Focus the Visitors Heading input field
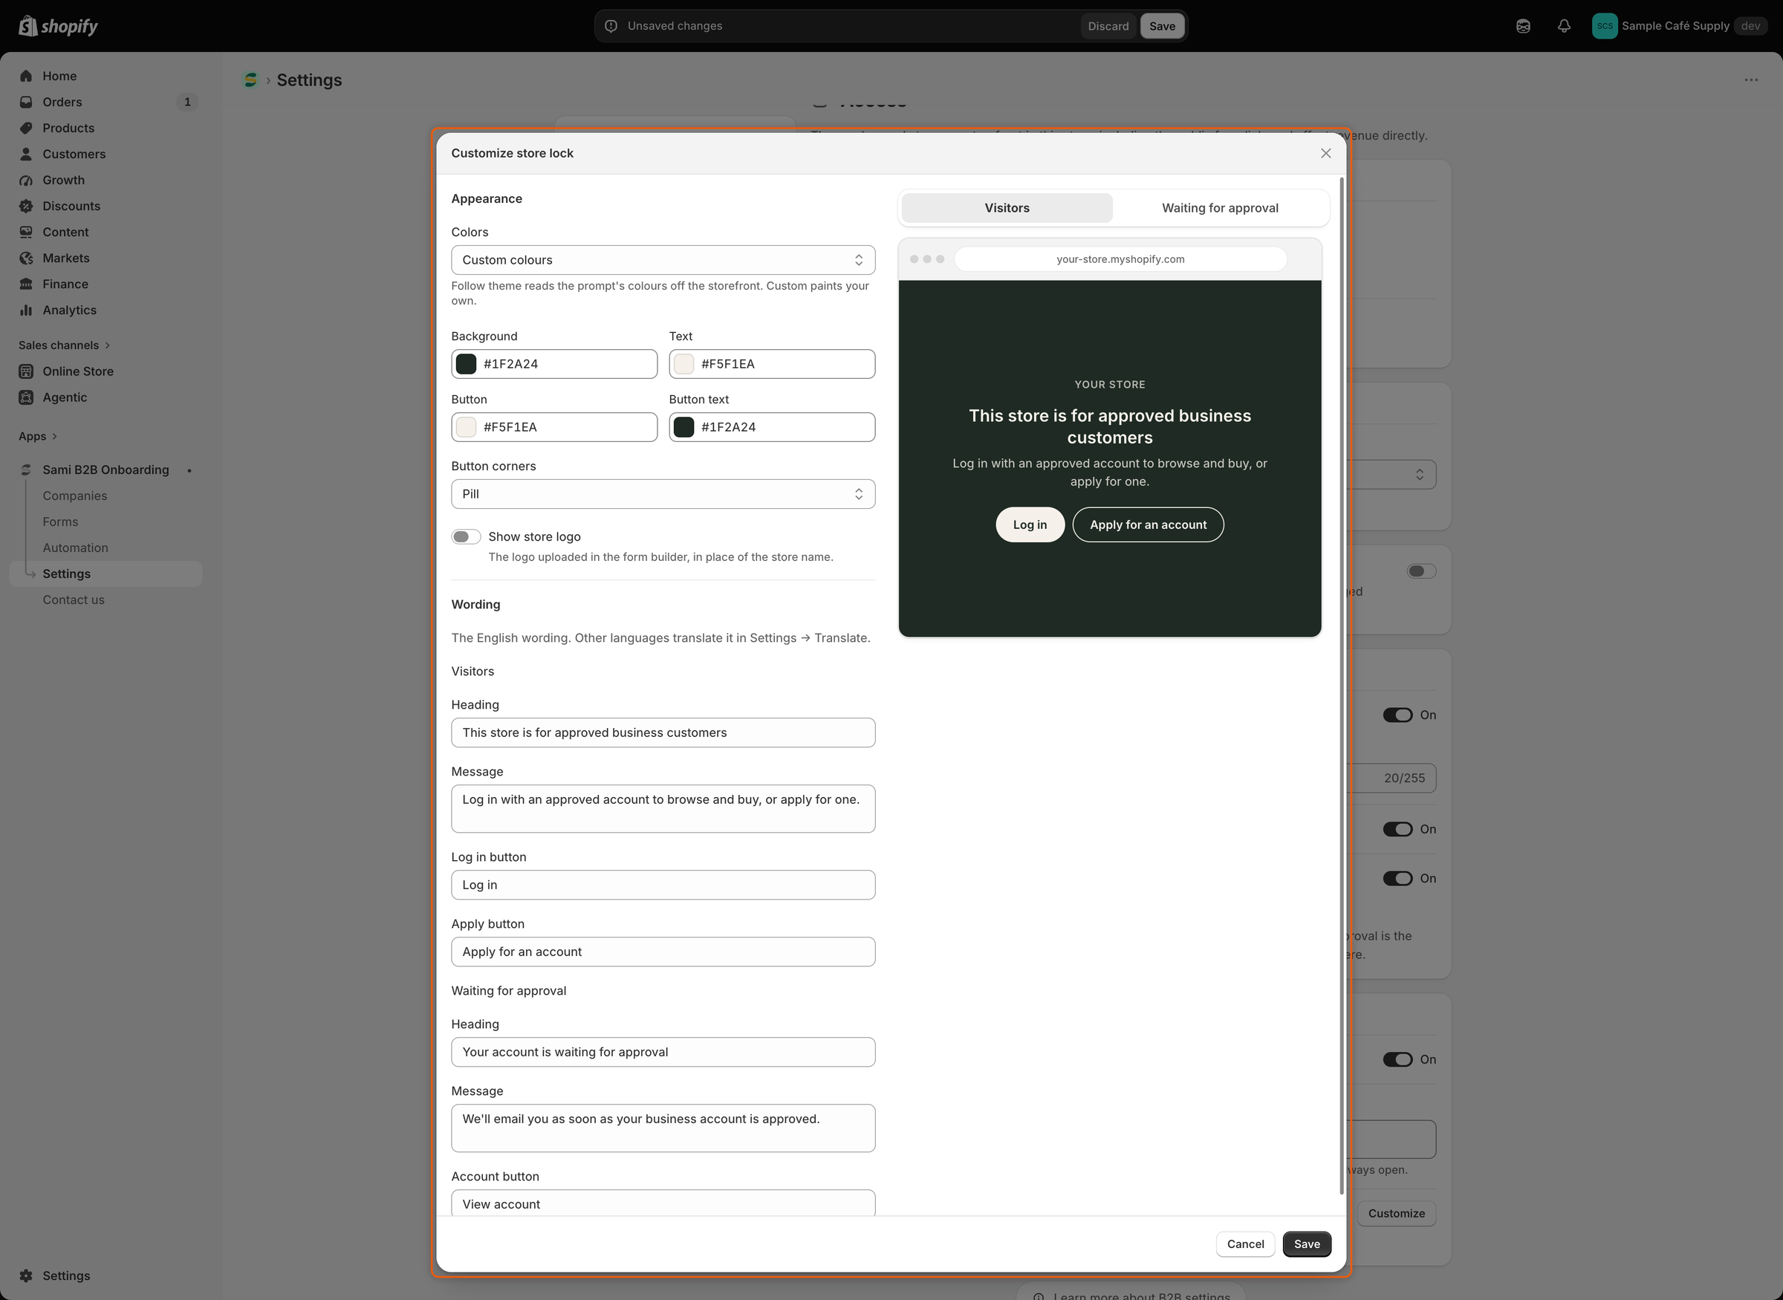This screenshot has height=1300, width=1783. click(663, 732)
